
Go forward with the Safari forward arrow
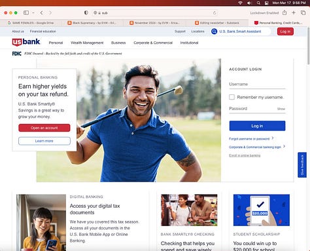pyautogui.click(x=50, y=13)
